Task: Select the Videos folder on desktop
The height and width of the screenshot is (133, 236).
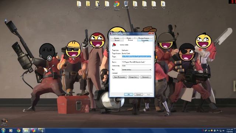Action: pos(145,5)
